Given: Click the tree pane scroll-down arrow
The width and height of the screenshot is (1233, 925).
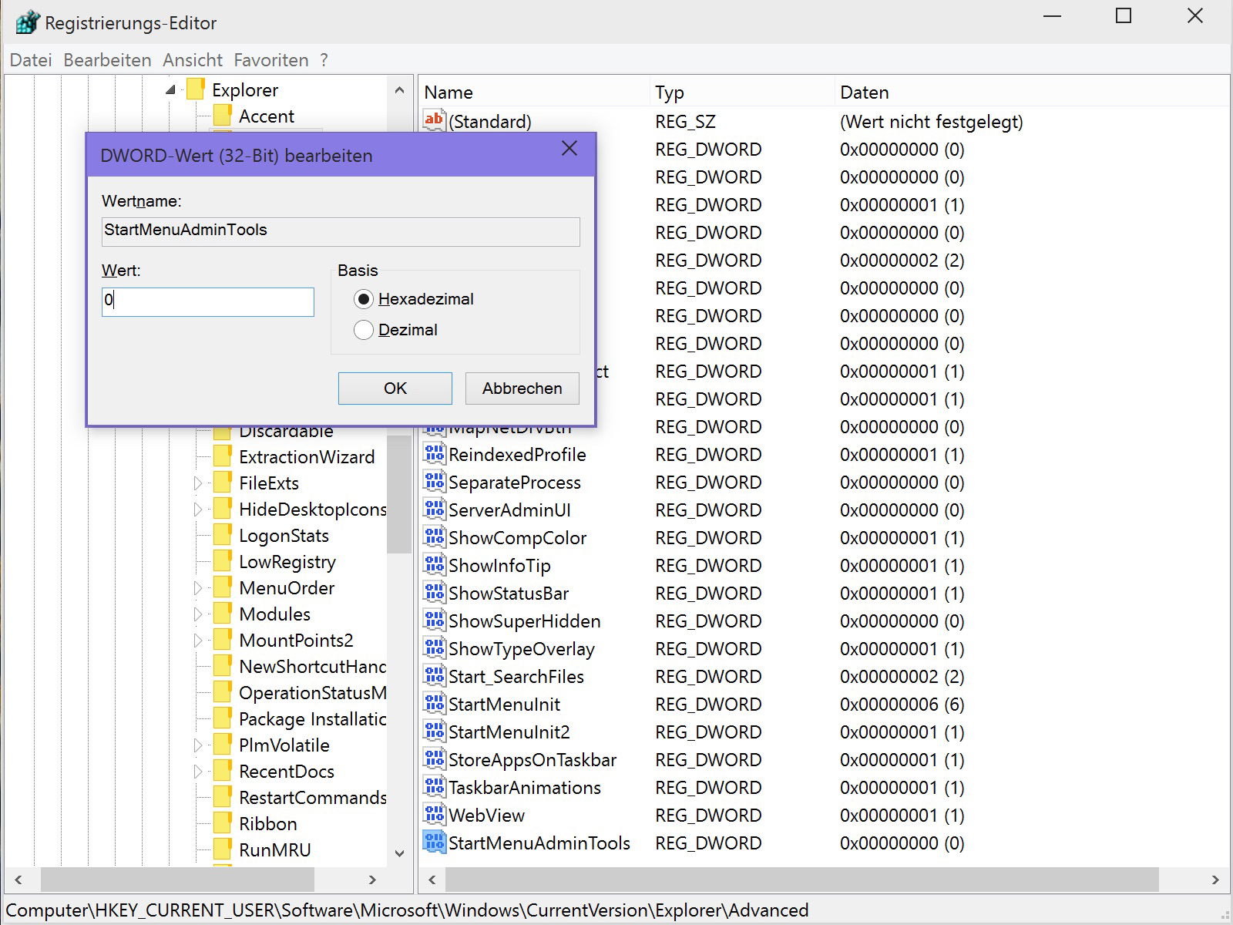Looking at the screenshot, I should (x=399, y=853).
